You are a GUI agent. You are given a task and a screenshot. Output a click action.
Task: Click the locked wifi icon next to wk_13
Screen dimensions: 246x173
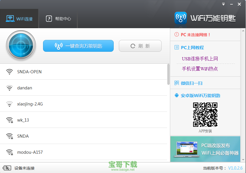click(x=9, y=120)
